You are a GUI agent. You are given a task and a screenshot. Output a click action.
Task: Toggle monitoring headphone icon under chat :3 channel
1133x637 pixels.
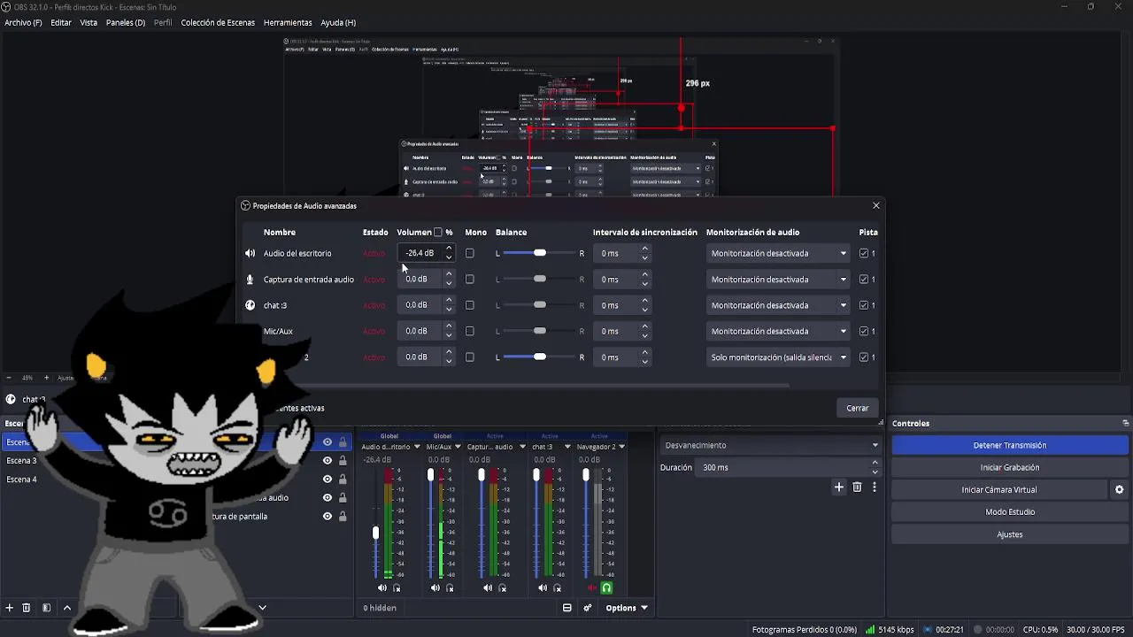[x=557, y=587]
